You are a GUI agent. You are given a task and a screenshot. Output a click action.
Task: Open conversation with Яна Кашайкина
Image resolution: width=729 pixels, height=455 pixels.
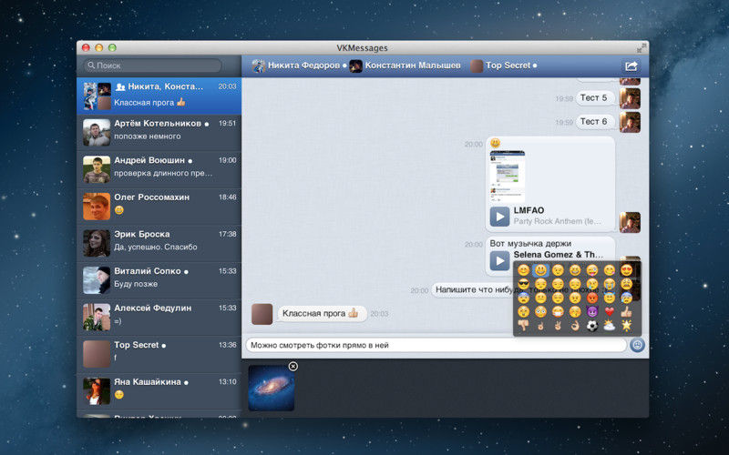click(x=159, y=391)
